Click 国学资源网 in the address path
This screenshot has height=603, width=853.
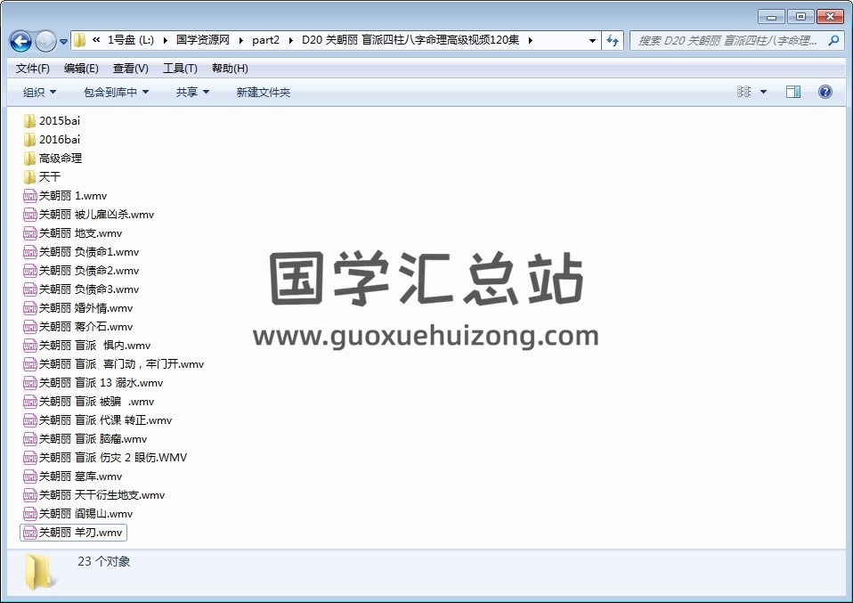coord(203,40)
